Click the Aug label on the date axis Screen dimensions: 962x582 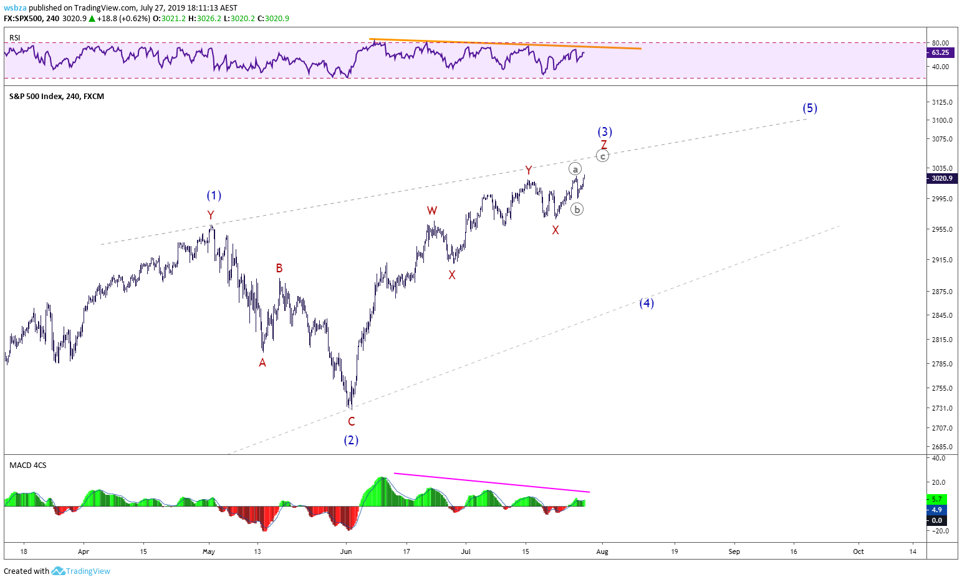coord(602,551)
